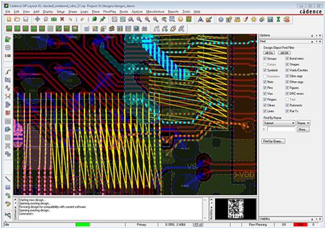This screenshot has height=228, width=325.
Task: Click the paintbrush toolbar icon
Action: (245, 19)
